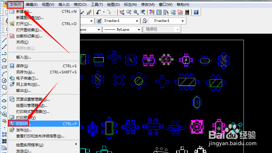Viewport: 272px width, 153px height.
Task: Open the 窗口(W) menu
Action: pyautogui.click(x=165, y=5)
